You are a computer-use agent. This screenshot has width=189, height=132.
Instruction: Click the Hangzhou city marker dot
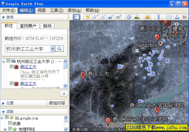pos(160,43)
